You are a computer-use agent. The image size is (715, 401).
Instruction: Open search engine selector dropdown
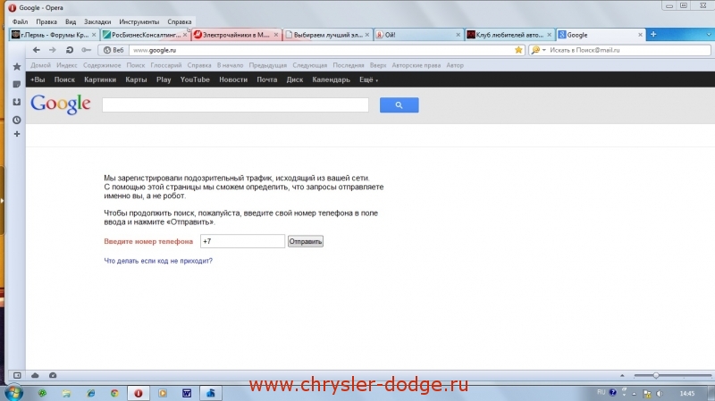539,50
